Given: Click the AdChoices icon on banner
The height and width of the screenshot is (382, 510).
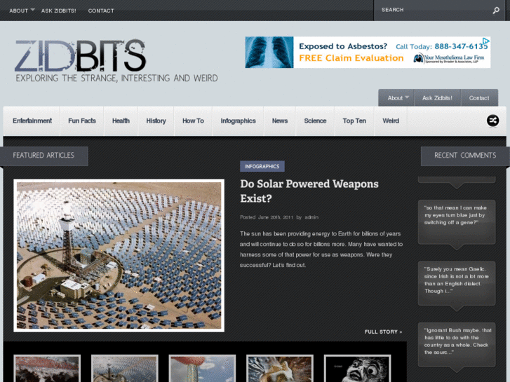Looking at the screenshot, I should pos(486,41).
